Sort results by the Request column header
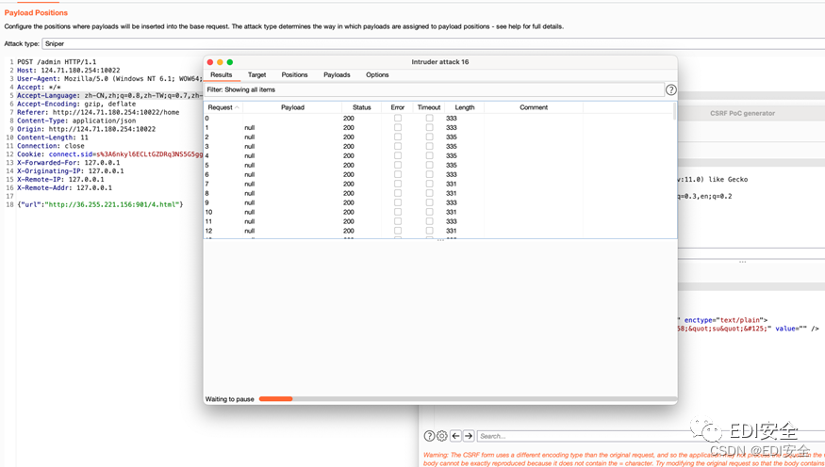The image size is (825, 467). [x=223, y=107]
